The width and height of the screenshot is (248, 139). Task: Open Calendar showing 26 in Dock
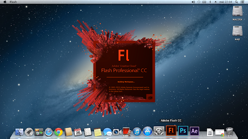[78, 132]
